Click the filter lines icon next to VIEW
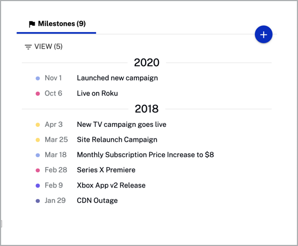Viewport: 298px width, 246px height. [x=28, y=47]
